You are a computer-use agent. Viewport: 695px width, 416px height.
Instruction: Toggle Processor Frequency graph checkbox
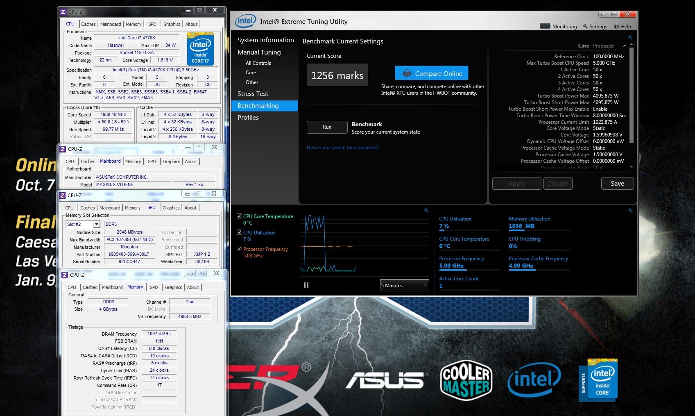click(239, 249)
